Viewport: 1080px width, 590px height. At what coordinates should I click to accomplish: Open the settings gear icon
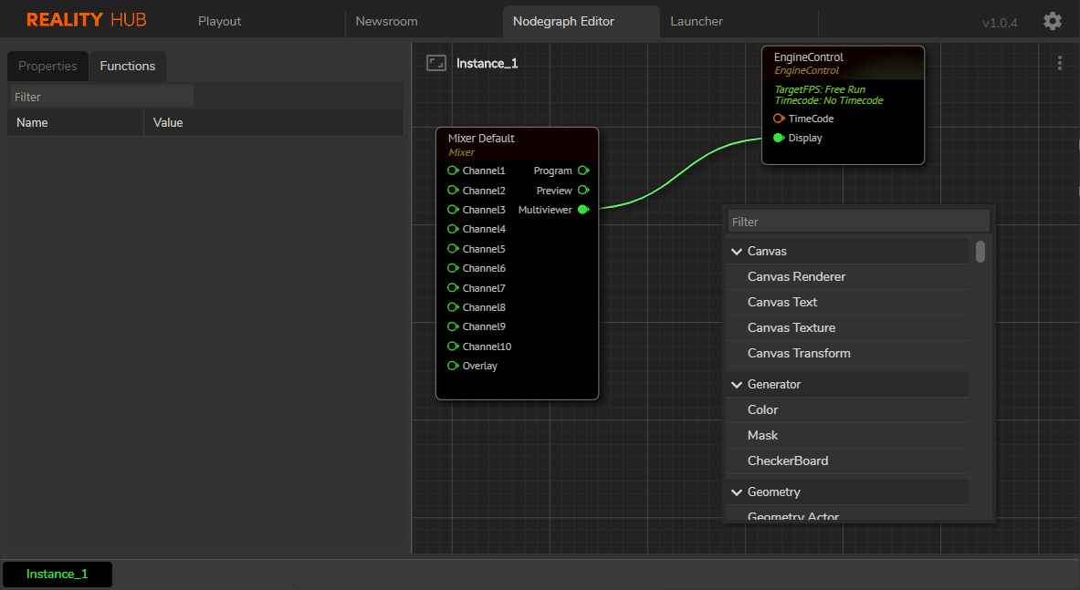point(1052,21)
